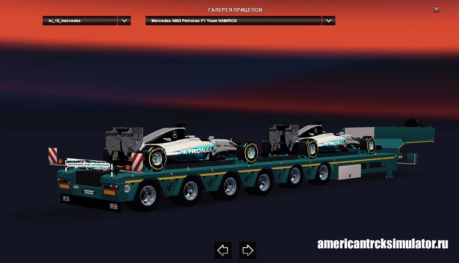The image size is (459, 263).
Task: Click the tn_15_mercedes selection field
Action: (x=80, y=21)
